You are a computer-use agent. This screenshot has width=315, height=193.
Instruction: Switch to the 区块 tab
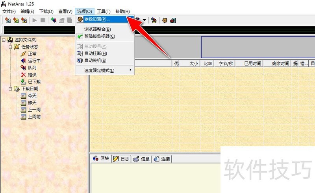point(101,158)
